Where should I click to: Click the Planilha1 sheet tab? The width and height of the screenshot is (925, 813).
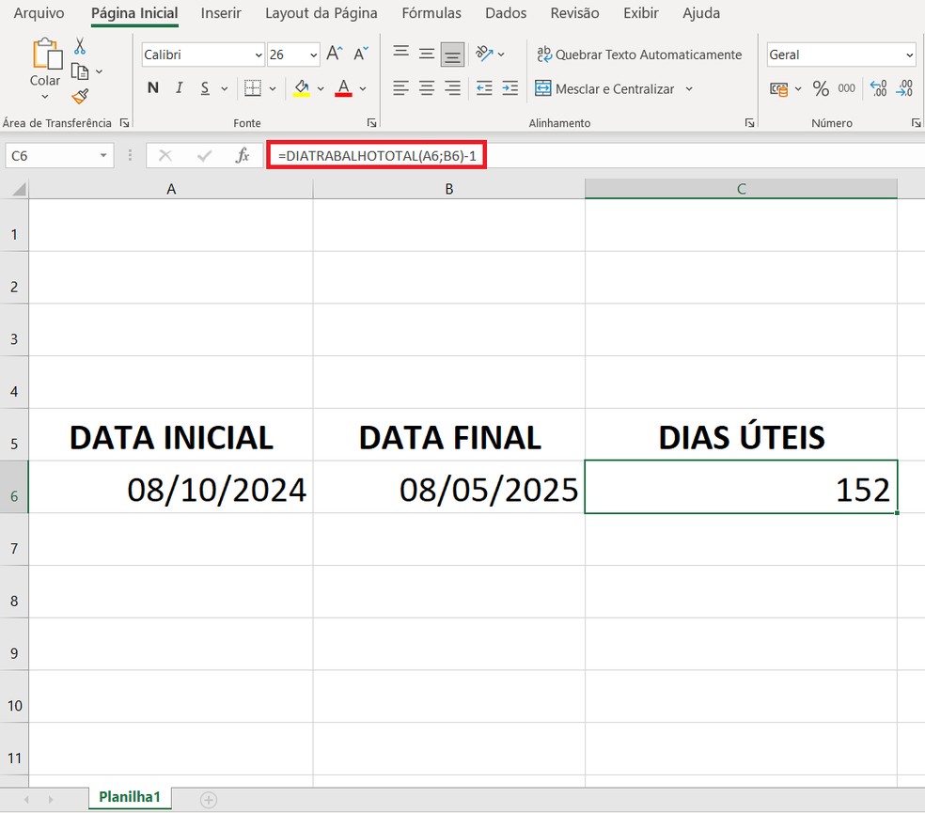129,796
